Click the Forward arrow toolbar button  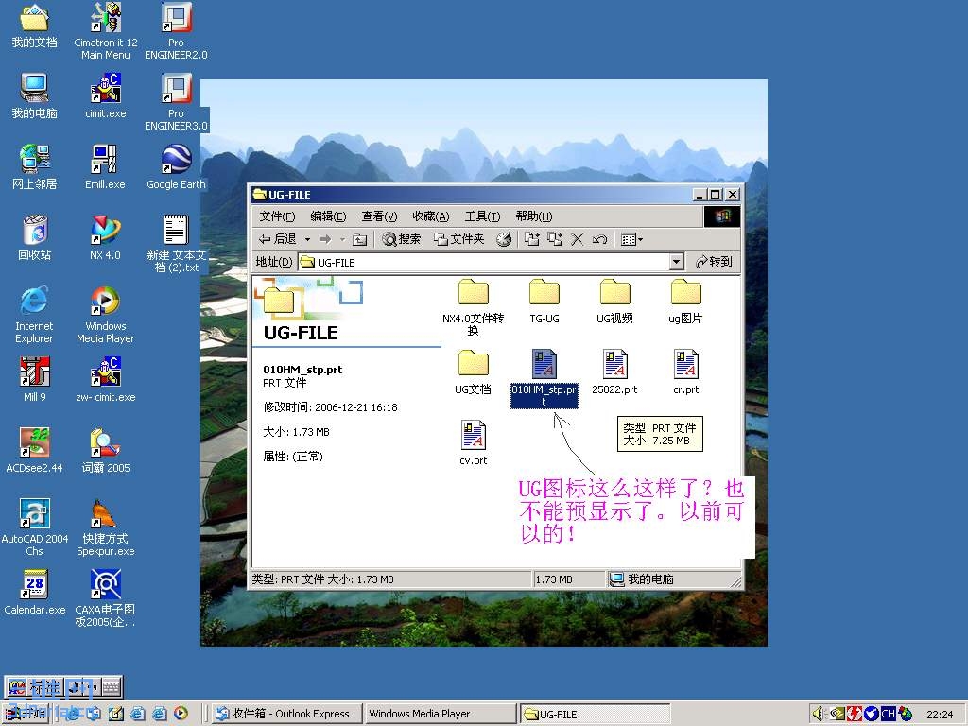[325, 239]
